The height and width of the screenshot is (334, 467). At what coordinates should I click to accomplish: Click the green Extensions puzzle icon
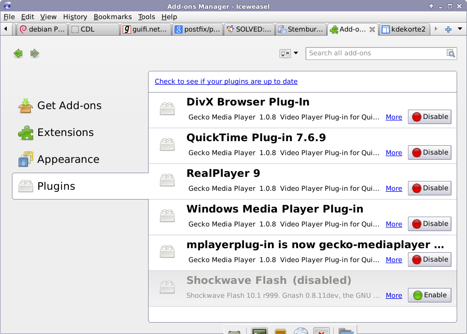pyautogui.click(x=25, y=133)
